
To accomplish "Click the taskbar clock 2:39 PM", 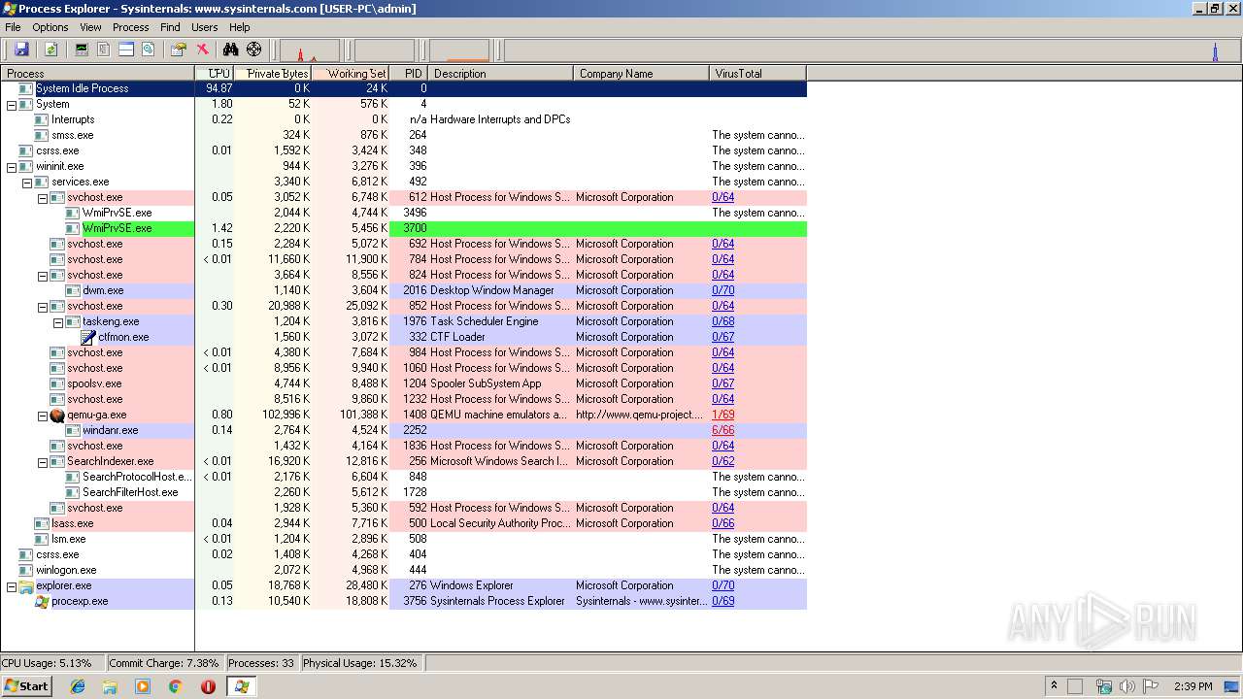I will click(x=1193, y=686).
